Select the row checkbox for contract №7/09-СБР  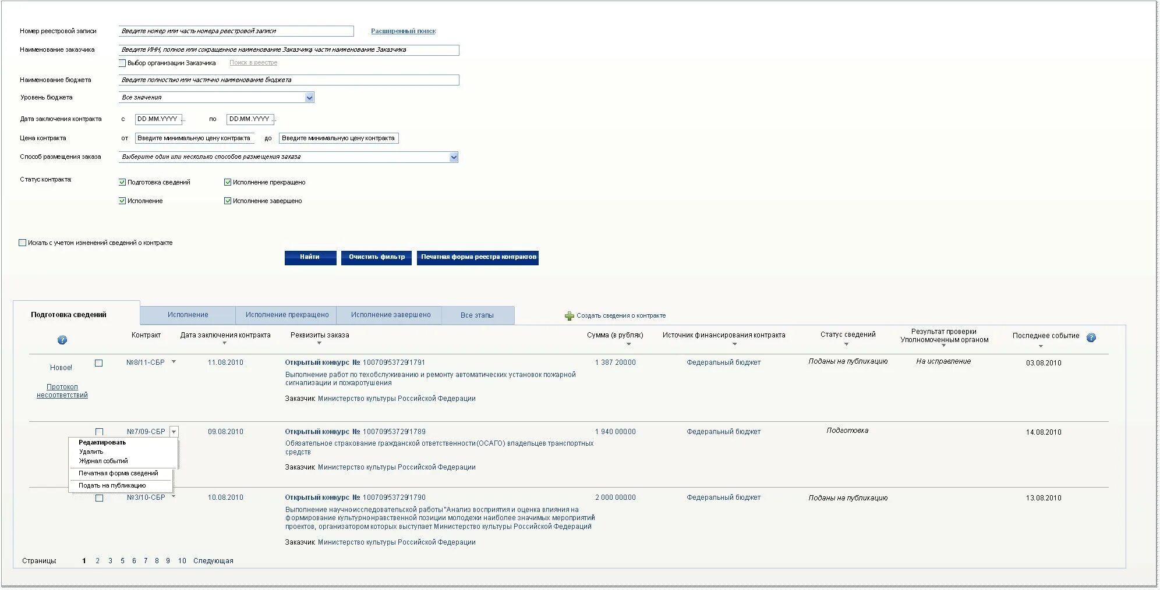(99, 432)
